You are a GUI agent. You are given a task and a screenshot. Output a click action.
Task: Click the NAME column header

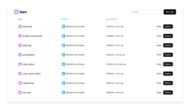20,19
